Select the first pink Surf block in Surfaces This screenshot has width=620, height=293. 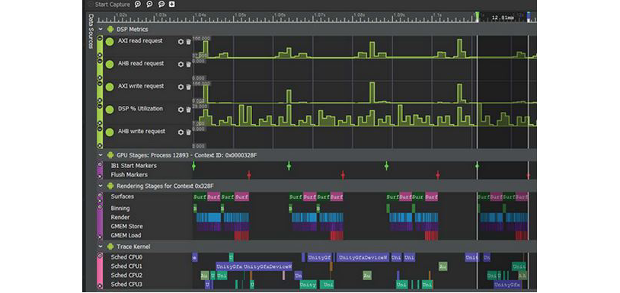click(213, 196)
